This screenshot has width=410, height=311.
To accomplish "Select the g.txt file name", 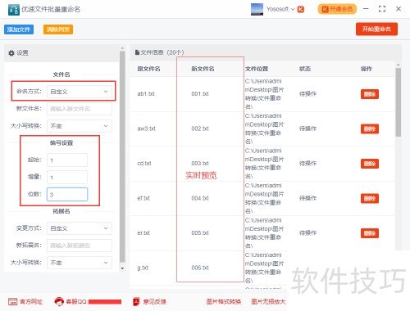I will click(143, 268).
